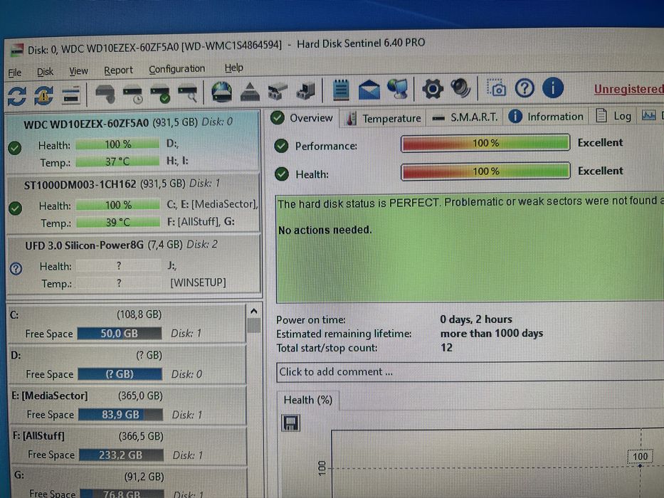664x498 pixels.
Task: Click the F: free space 233,2 GB bar
Action: 121,455
